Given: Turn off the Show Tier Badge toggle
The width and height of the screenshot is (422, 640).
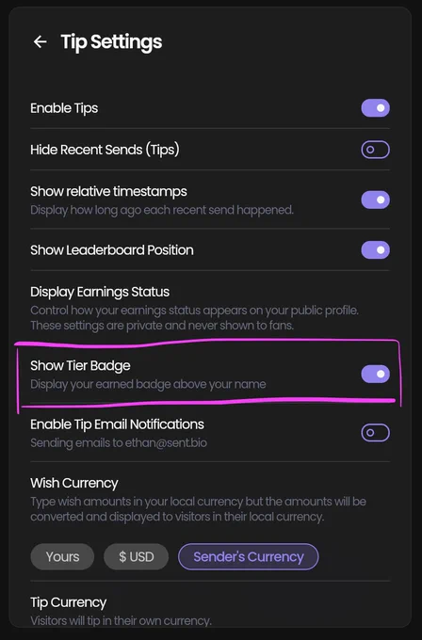Looking at the screenshot, I should (x=375, y=374).
